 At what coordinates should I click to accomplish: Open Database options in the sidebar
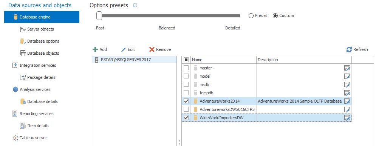click(x=43, y=41)
